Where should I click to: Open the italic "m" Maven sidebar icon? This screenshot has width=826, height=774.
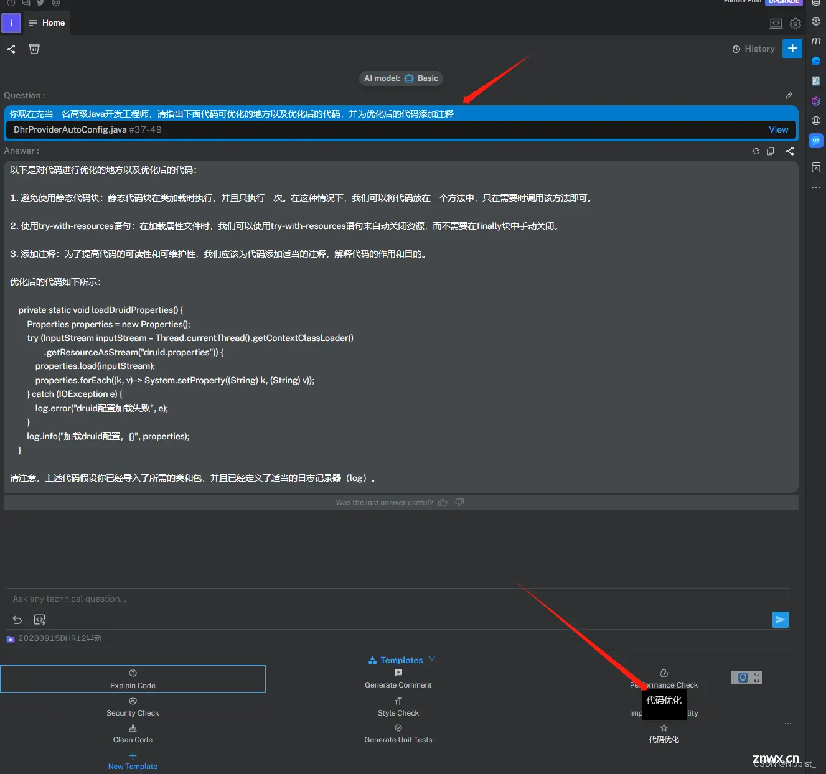816,40
